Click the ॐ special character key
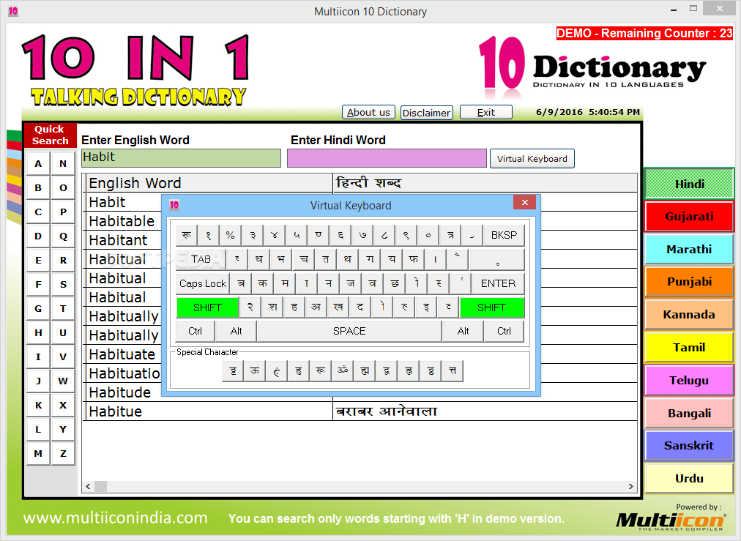The image size is (741, 541). (343, 371)
